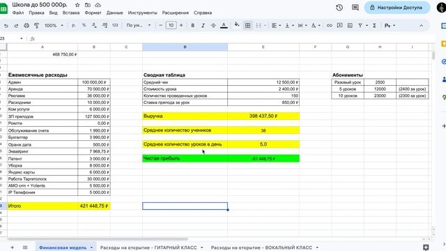The image size is (446, 251).
Task: Activate the paint format tool
Action: [36, 26]
